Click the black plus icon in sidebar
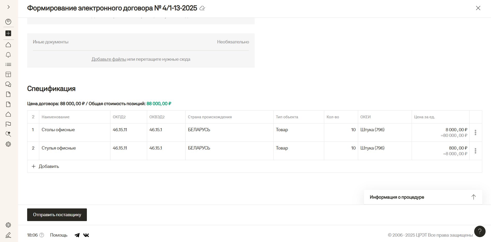491x242 pixels. 8,33
